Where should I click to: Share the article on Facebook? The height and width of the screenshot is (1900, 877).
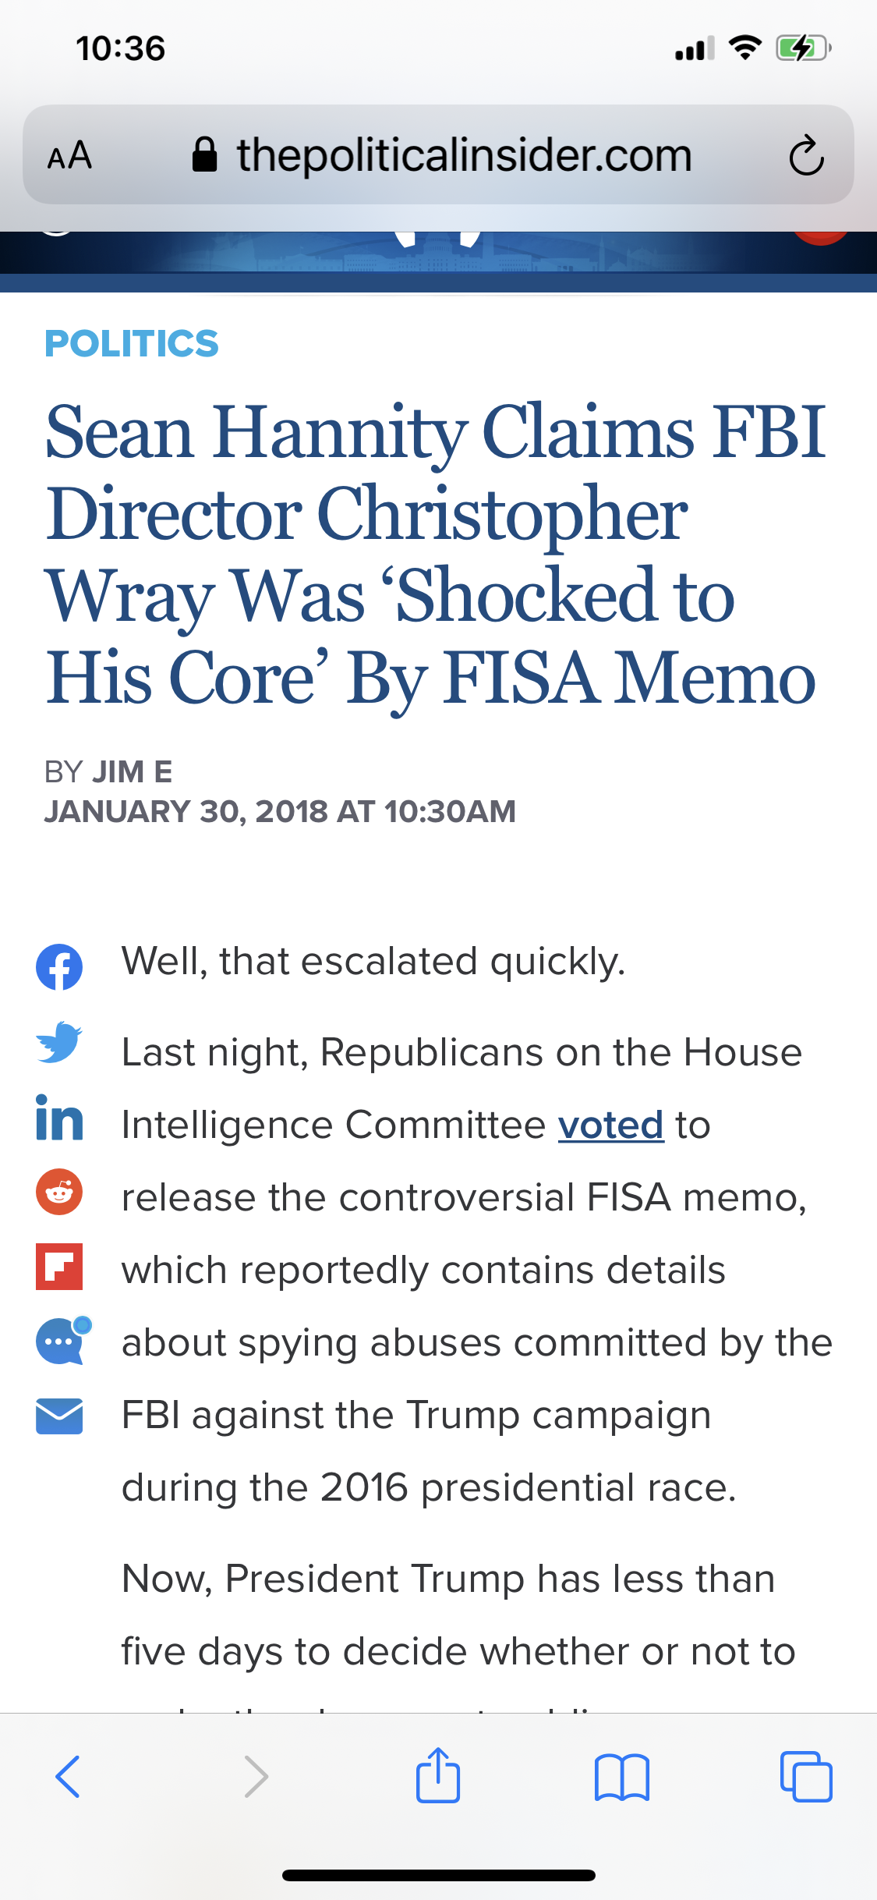(x=59, y=967)
